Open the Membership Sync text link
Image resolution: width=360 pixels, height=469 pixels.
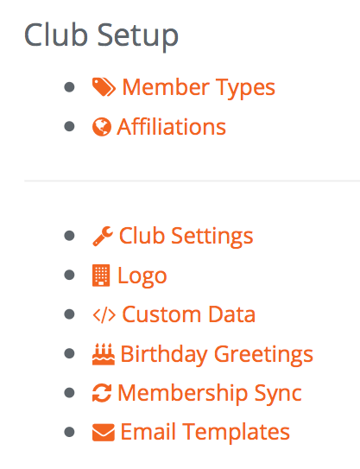coord(210,393)
